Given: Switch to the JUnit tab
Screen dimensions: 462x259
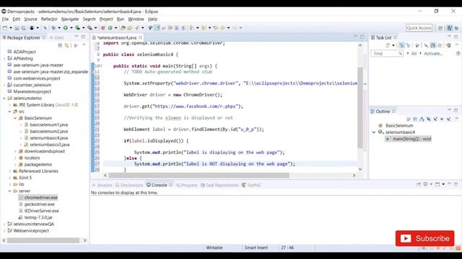Looking at the screenshot, I should point(57,37).
